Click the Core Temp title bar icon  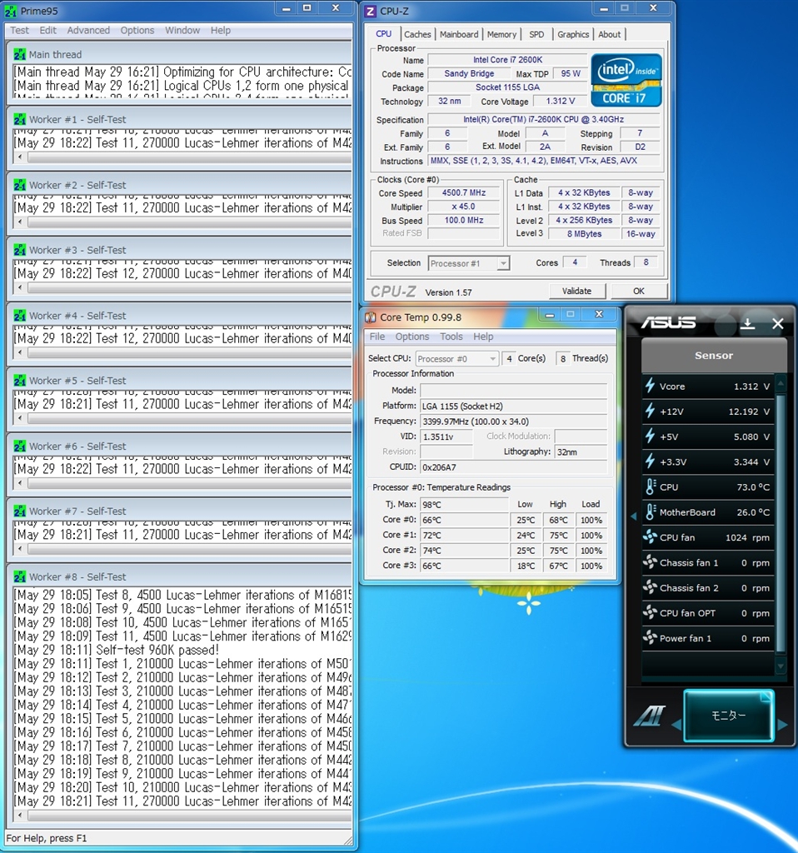371,317
